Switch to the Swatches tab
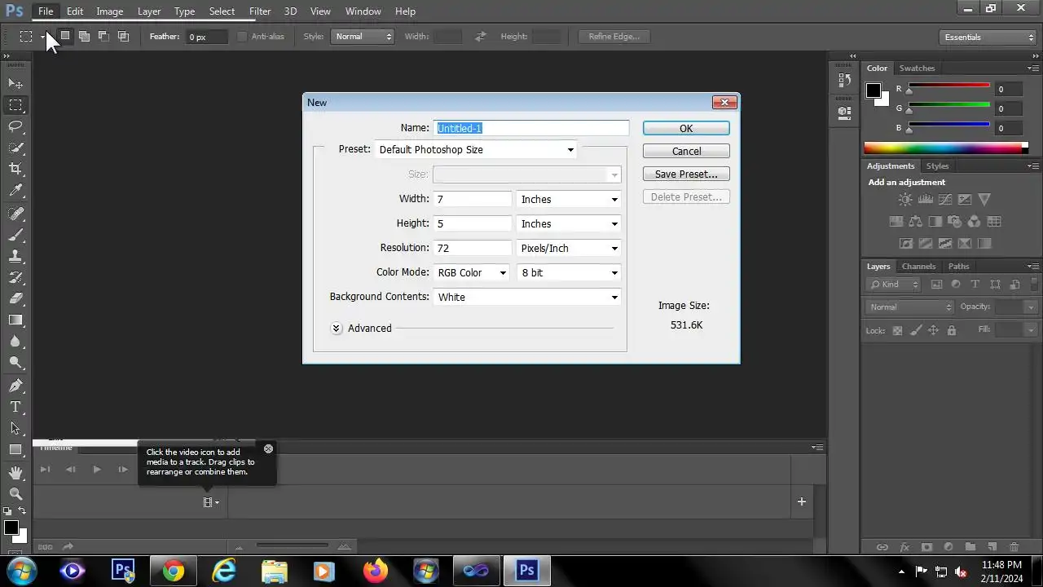This screenshot has height=587, width=1043. coord(917,68)
